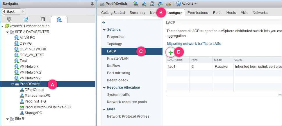Select the All VM PG network
The height and width of the screenshot is (126, 282).
(27, 38)
